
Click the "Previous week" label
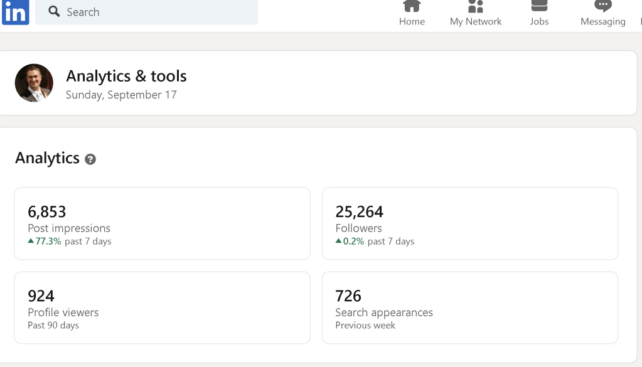tap(365, 325)
